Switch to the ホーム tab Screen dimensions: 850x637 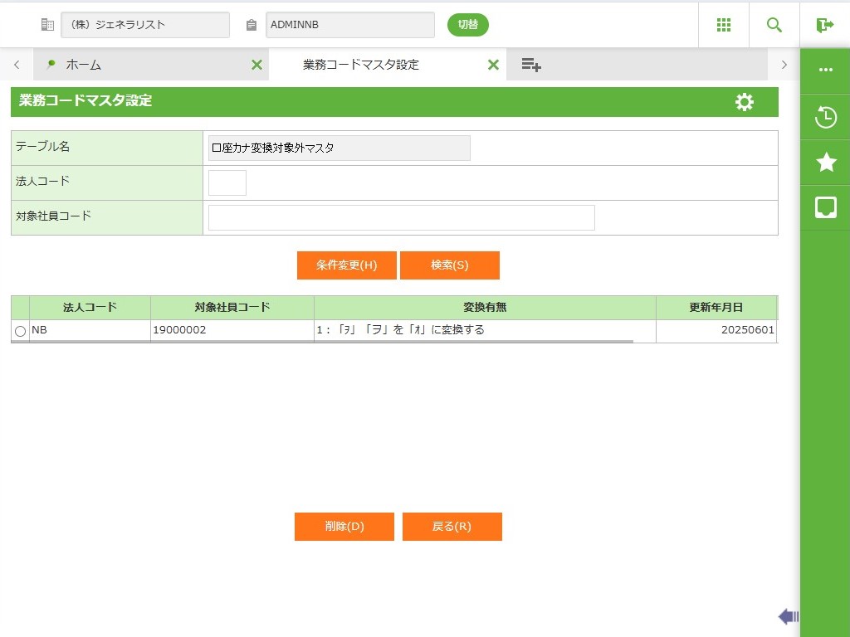(83, 65)
